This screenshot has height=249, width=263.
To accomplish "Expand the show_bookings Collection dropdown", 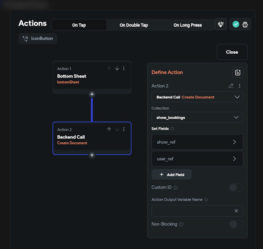I will click(197, 117).
